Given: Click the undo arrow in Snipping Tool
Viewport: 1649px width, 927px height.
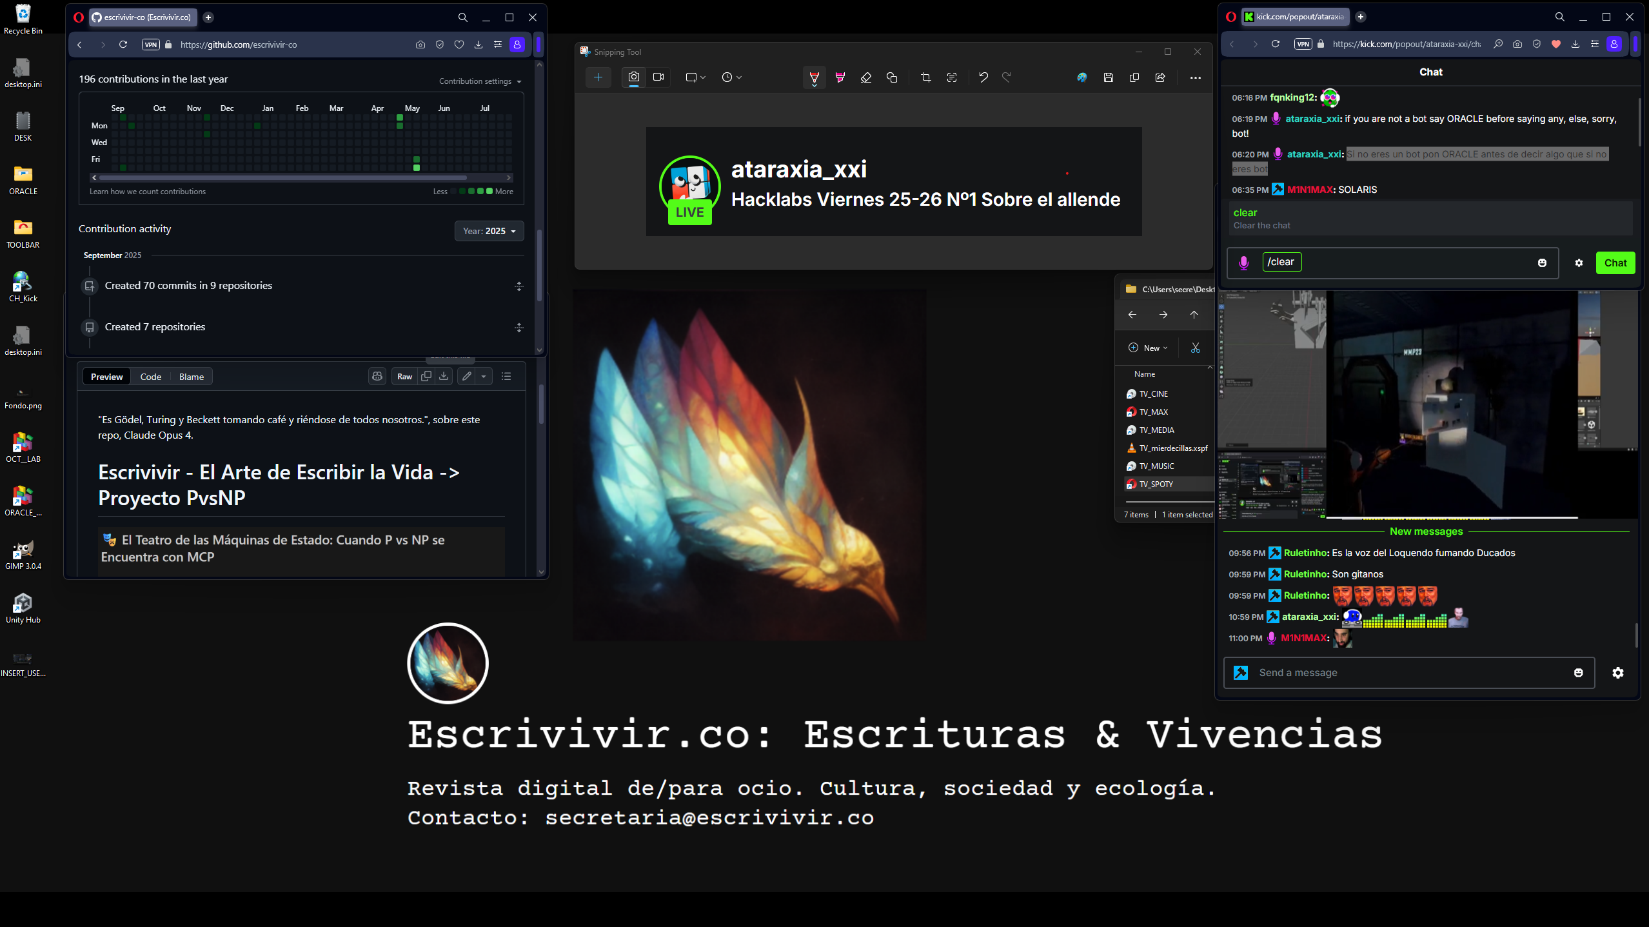Looking at the screenshot, I should (x=983, y=77).
